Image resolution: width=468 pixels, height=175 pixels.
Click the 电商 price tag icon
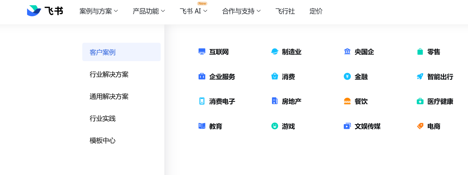(420, 126)
